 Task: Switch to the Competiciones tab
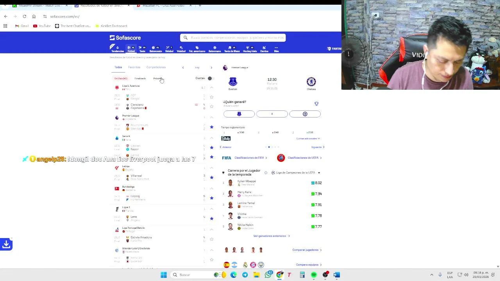pyautogui.click(x=156, y=67)
